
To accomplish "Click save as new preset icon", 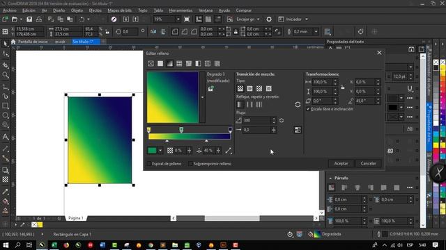I will tap(210, 89).
